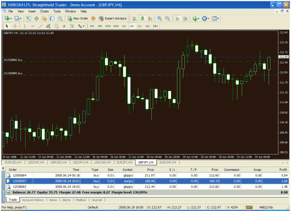Switch to M5 timeframe
The image size is (291, 211).
tap(100, 26)
